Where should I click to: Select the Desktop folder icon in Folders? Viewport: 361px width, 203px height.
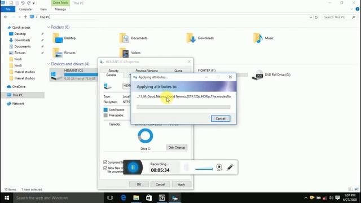[x=58, y=38]
